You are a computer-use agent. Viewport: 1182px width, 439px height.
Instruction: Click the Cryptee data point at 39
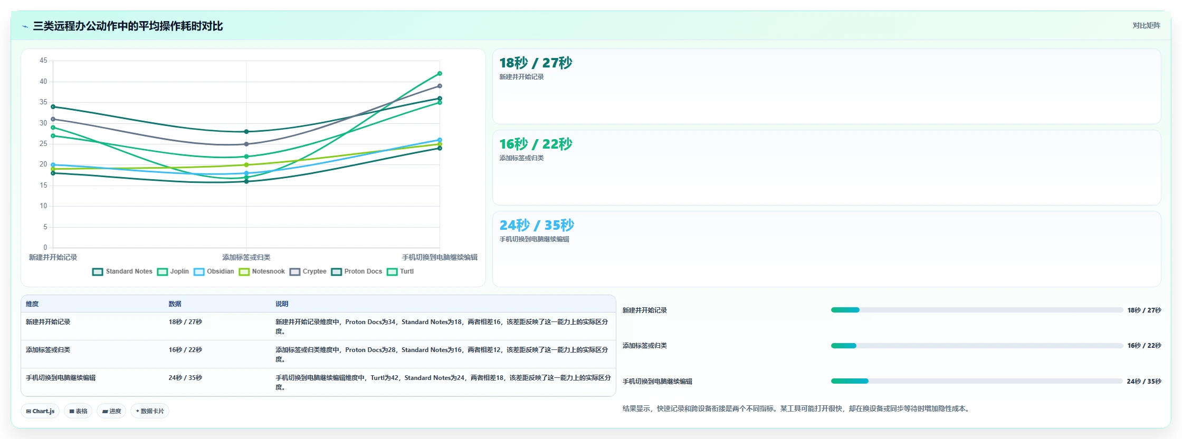tap(440, 86)
